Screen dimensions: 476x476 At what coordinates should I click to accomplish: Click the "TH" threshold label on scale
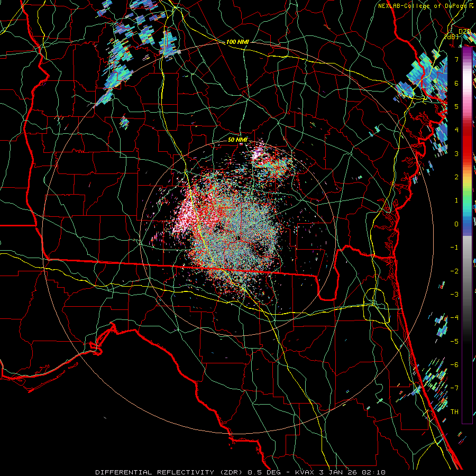(454, 412)
